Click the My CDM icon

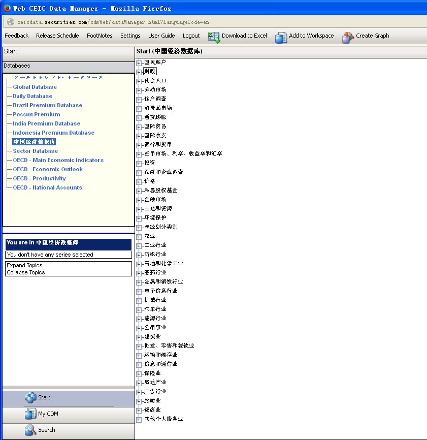(x=30, y=414)
